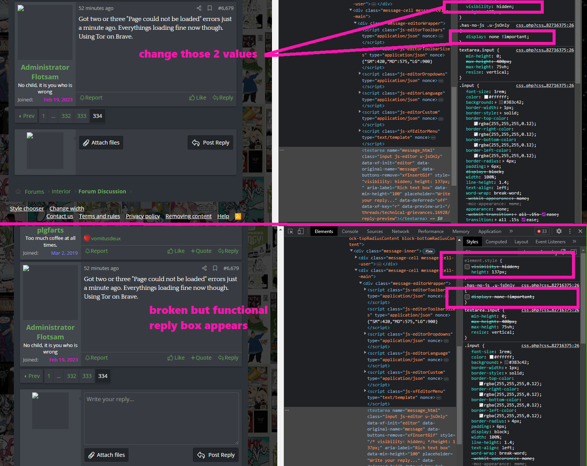Viewport: 587px width, 466px height.
Task: Show more DevTools panel tabs chevron
Action: pos(511,231)
